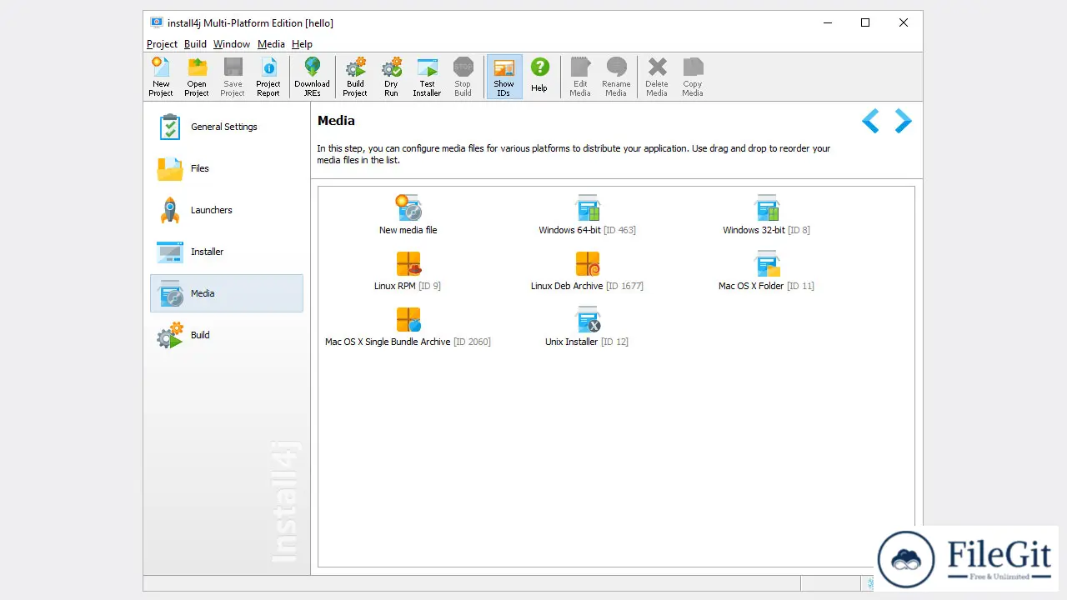
Task: Start Build Project from the toolbar
Action: pos(355,77)
